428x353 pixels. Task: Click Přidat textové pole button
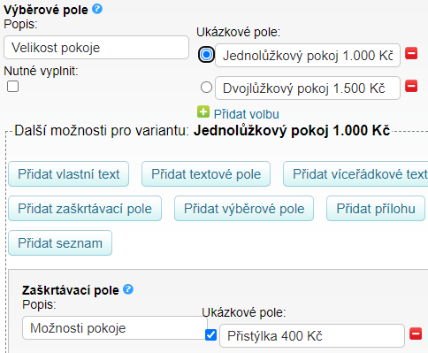pos(206,174)
